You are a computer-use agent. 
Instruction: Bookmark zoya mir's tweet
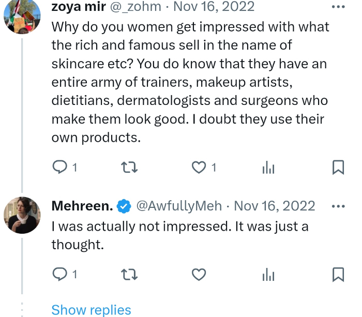point(338,167)
